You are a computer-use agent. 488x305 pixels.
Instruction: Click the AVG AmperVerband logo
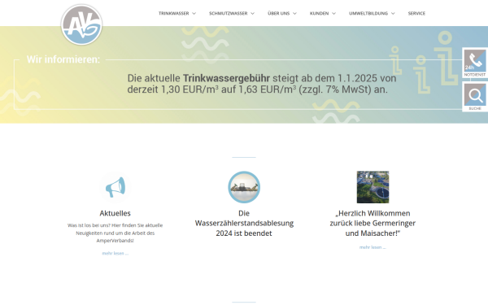click(81, 24)
